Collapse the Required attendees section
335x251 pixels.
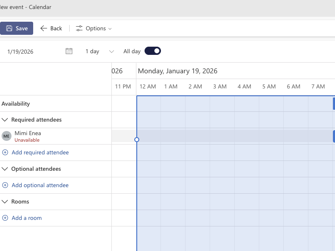coord(5,120)
